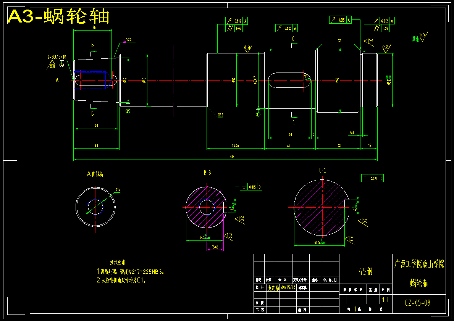Click the C-C section view title
This screenshot has width=454, height=321.
pyautogui.click(x=323, y=171)
